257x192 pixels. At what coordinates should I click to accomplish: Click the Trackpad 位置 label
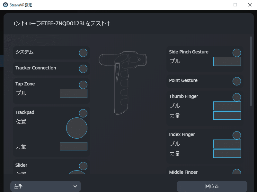(21, 122)
